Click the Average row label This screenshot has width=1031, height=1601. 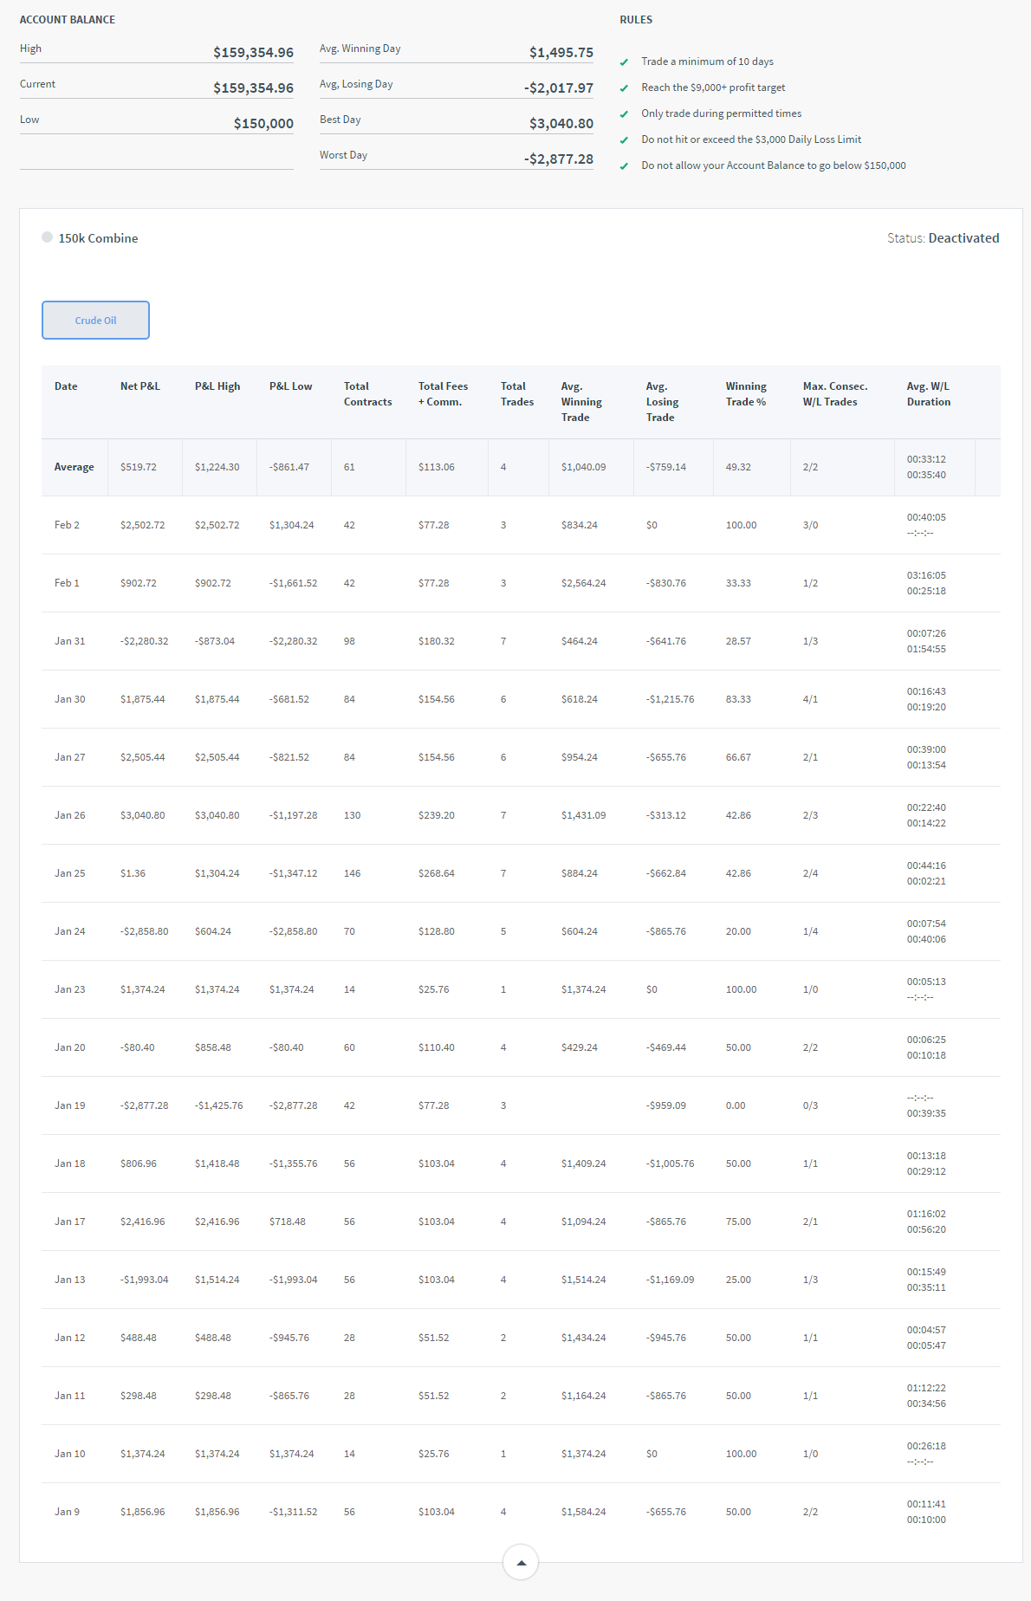tap(74, 467)
